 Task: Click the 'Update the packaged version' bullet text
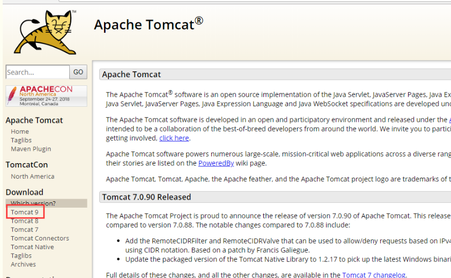pos(288,259)
